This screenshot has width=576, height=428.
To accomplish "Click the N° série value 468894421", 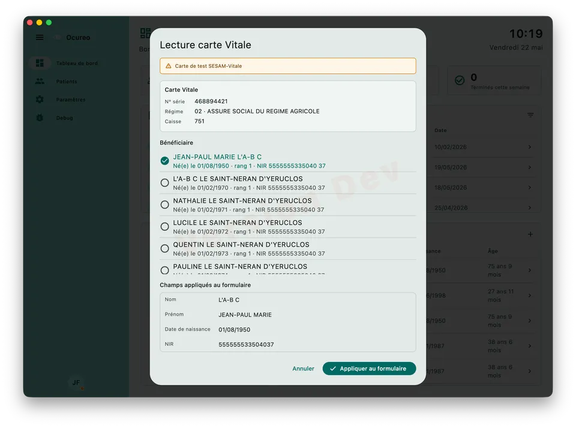I will coord(211,101).
